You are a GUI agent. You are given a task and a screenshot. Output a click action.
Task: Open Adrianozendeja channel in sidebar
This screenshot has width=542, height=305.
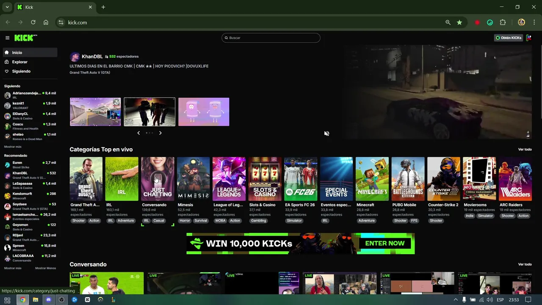[x=30, y=95]
